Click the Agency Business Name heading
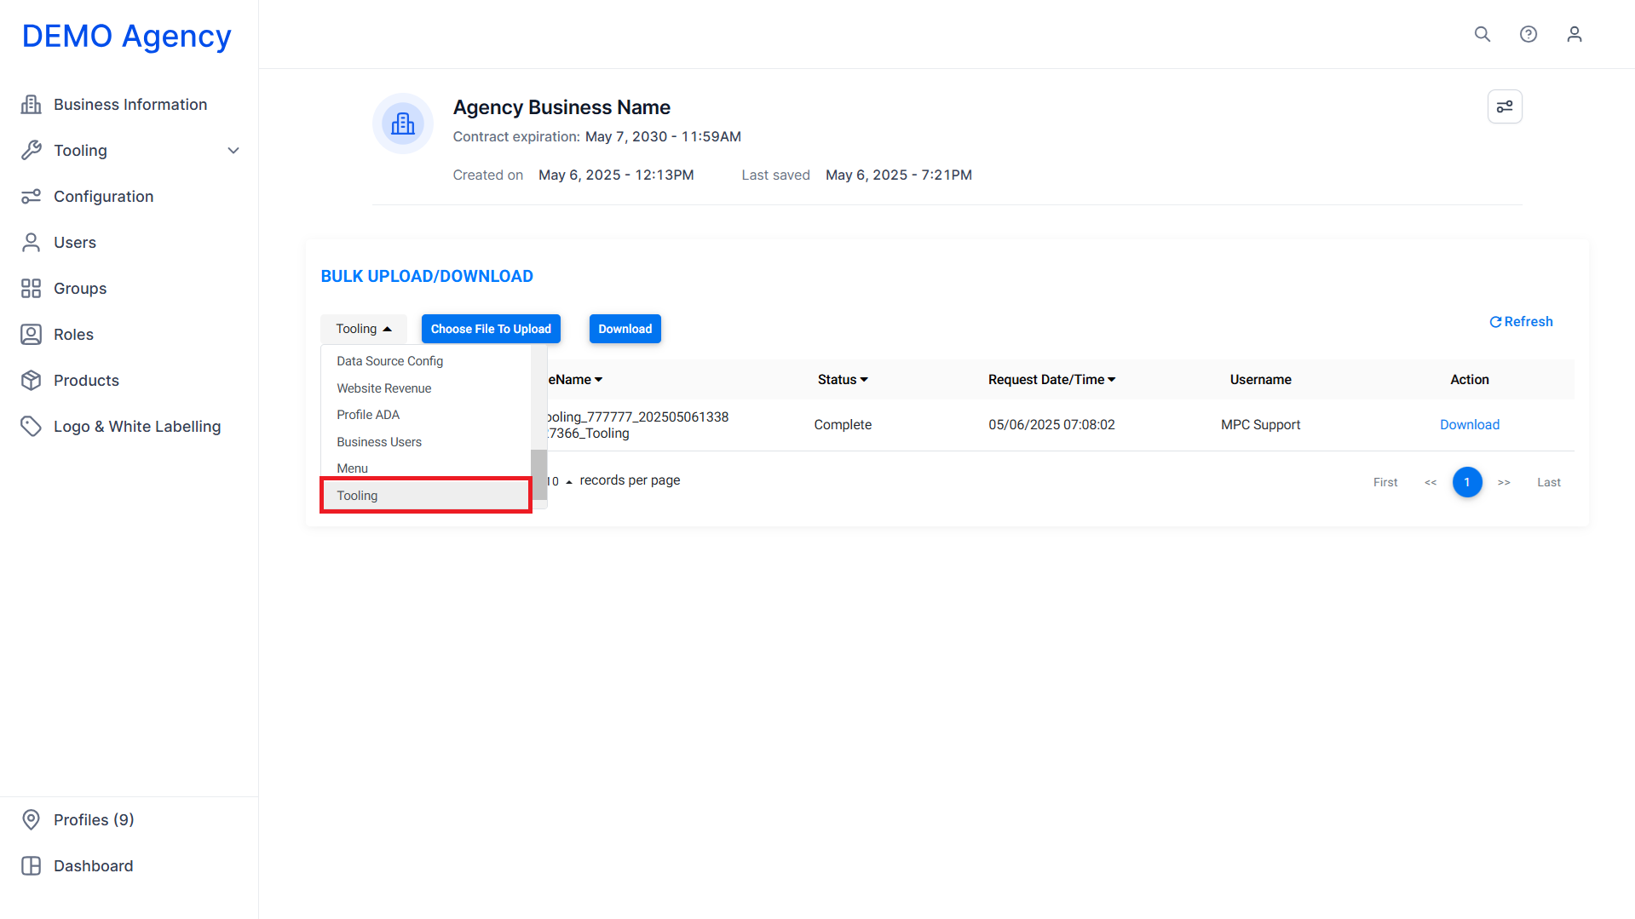The height and width of the screenshot is (919, 1635). [x=561, y=107]
